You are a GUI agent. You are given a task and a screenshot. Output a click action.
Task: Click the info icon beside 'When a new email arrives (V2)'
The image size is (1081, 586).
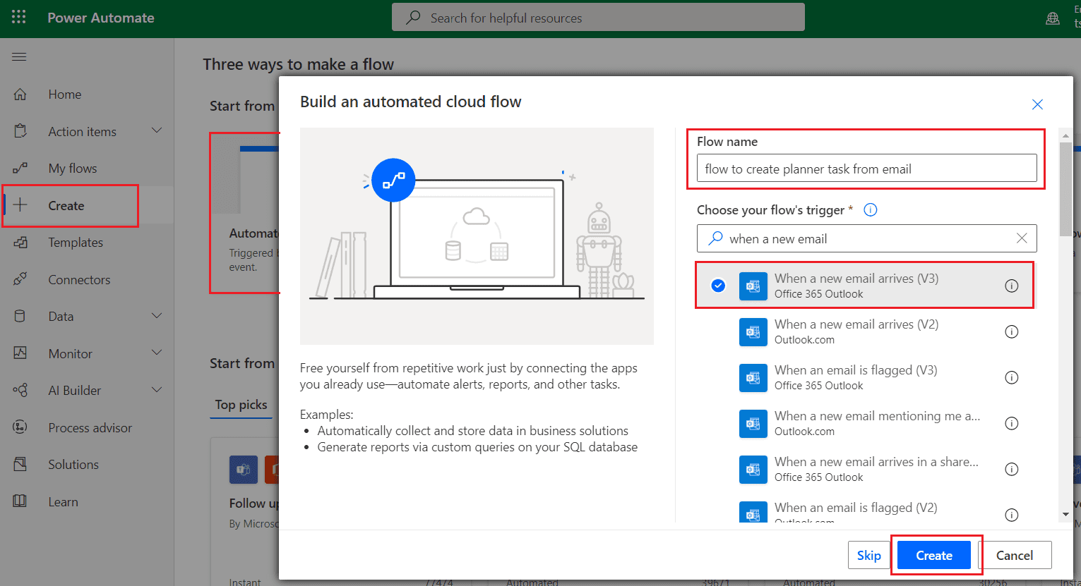point(1011,331)
